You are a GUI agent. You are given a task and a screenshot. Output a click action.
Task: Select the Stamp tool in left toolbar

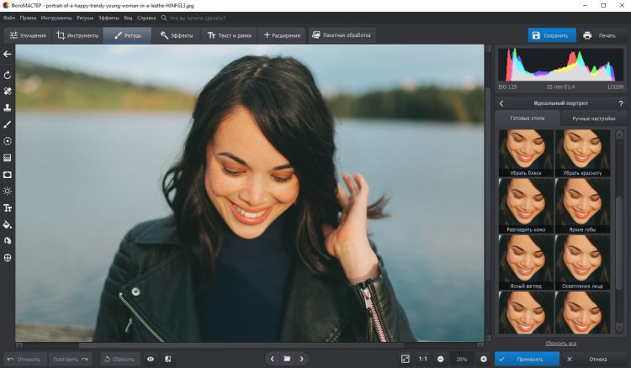(8, 108)
